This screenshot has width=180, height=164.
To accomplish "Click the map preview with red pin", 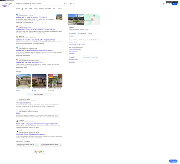I will [x=92, y=19].
